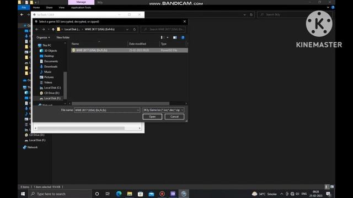The height and width of the screenshot is (198, 353).
Task: Open the Organize menu
Action: click(43, 37)
